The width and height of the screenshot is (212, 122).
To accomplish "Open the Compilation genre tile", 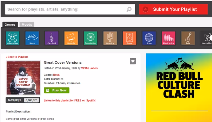I will (90, 38).
